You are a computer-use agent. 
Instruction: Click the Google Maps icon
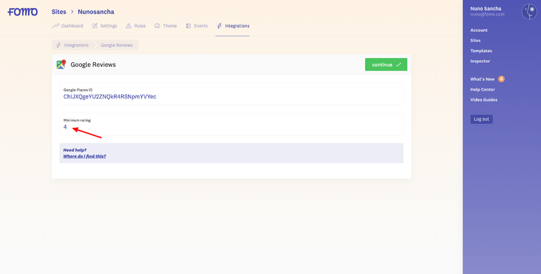pyautogui.click(x=62, y=64)
